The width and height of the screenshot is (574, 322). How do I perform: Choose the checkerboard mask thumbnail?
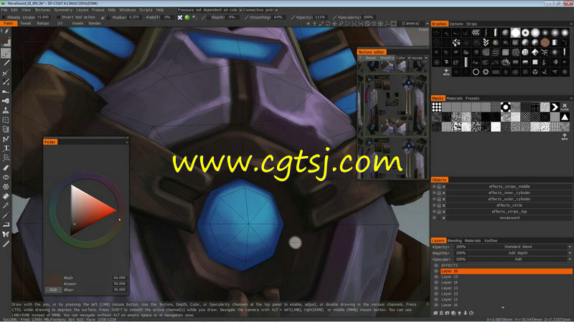pyautogui.click(x=436, y=107)
